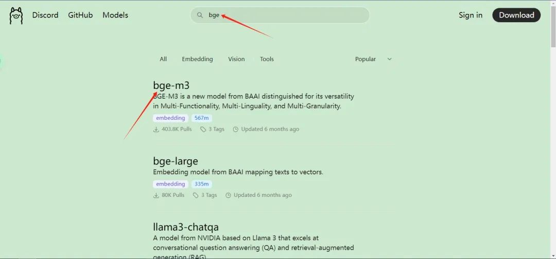Viewport: 556px width, 259px height.
Task: Select the All filter tab
Action: pos(163,59)
